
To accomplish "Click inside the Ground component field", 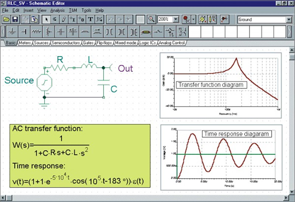I will (261, 20).
